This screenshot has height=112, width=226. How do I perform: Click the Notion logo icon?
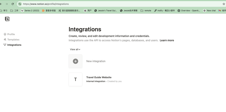tap(7, 19)
